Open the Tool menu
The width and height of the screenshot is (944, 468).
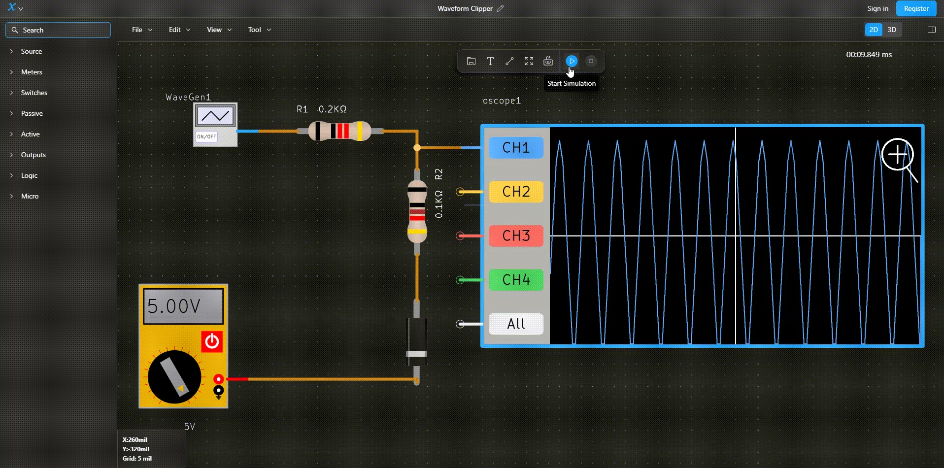260,30
